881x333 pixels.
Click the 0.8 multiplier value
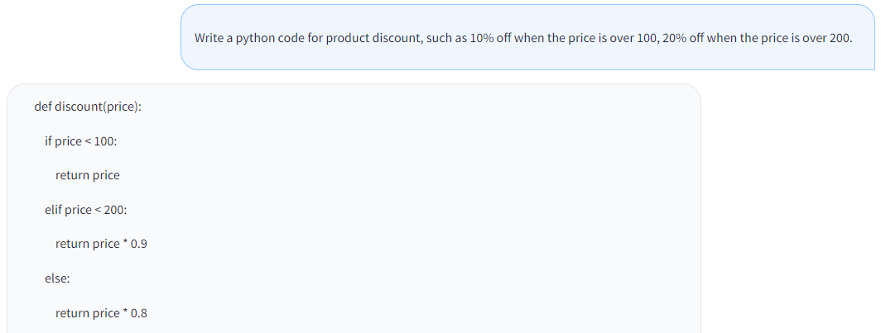(x=139, y=312)
